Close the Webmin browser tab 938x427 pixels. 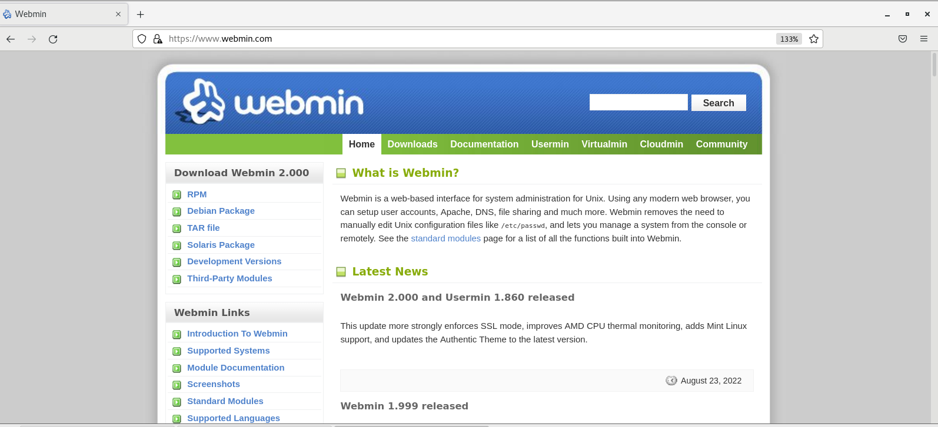coord(118,14)
